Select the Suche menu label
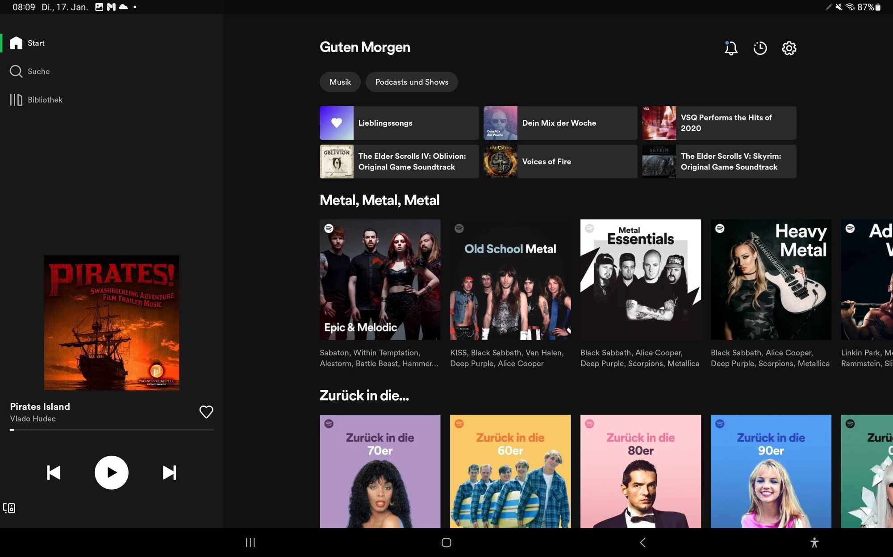893x557 pixels. (39, 71)
